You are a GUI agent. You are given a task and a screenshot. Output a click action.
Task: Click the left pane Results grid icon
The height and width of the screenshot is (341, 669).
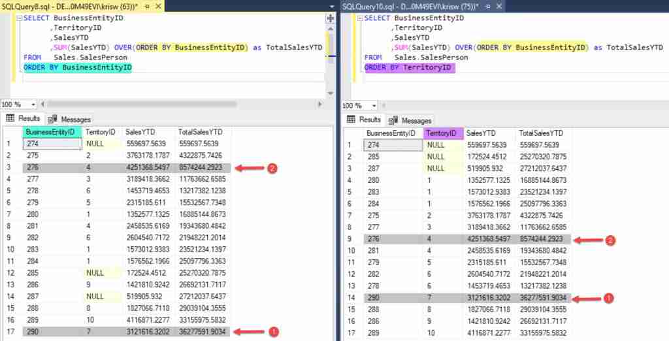10,119
